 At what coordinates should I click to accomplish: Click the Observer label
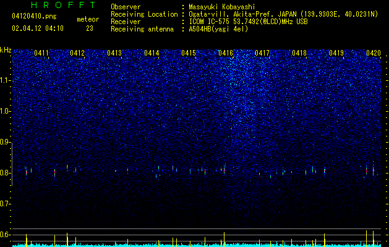(126, 7)
